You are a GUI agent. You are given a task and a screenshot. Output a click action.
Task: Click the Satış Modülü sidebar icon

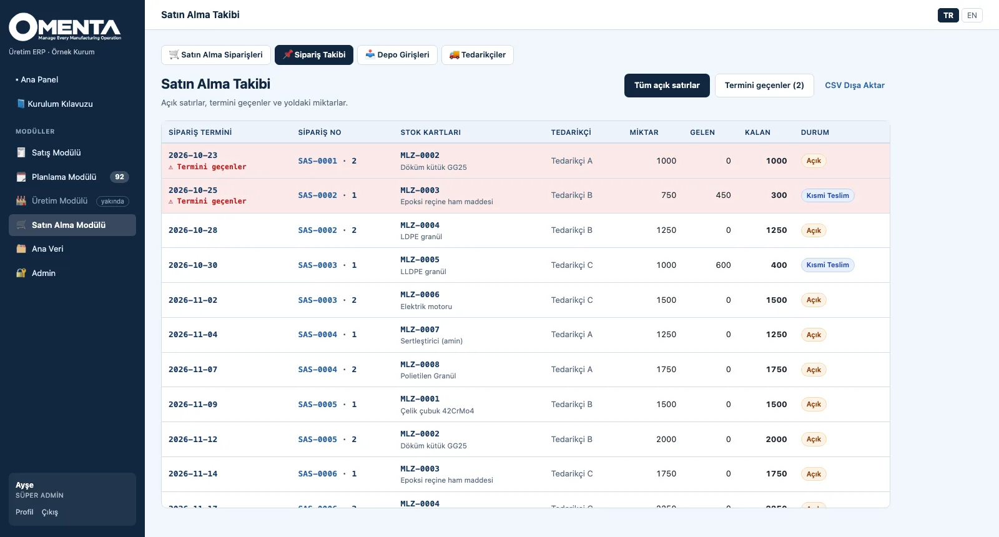click(x=21, y=152)
